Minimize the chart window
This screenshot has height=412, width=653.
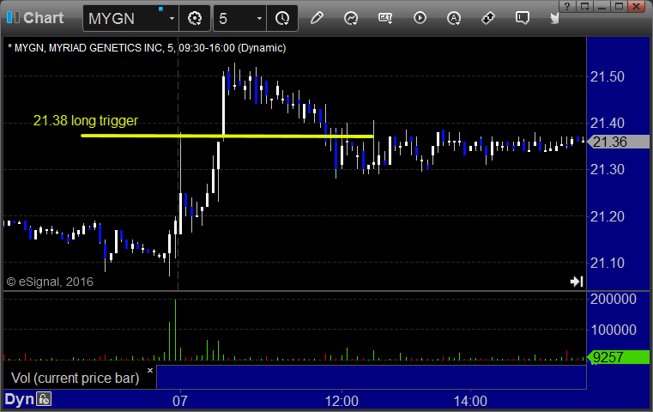602,6
